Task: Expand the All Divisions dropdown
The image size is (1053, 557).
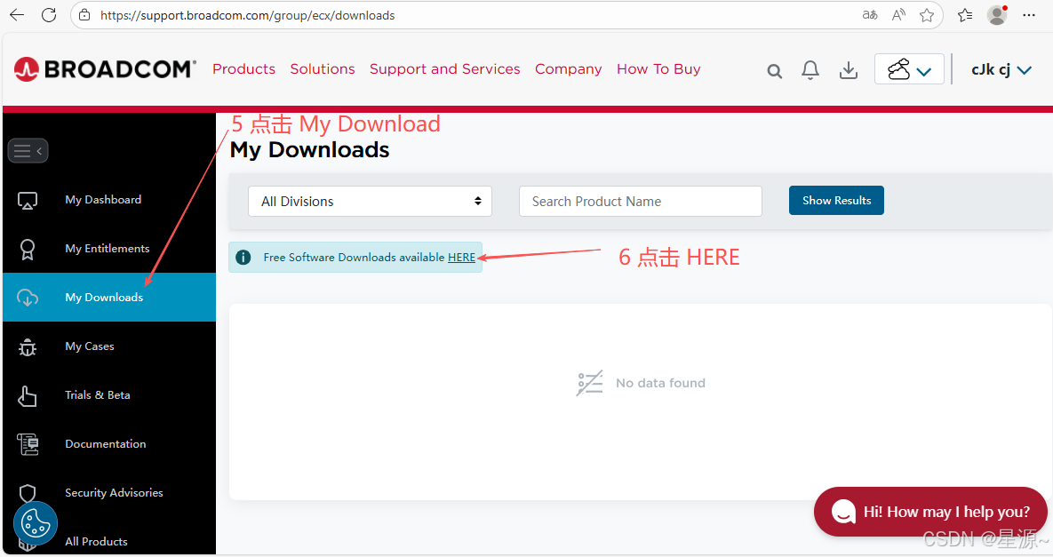Action: [370, 202]
